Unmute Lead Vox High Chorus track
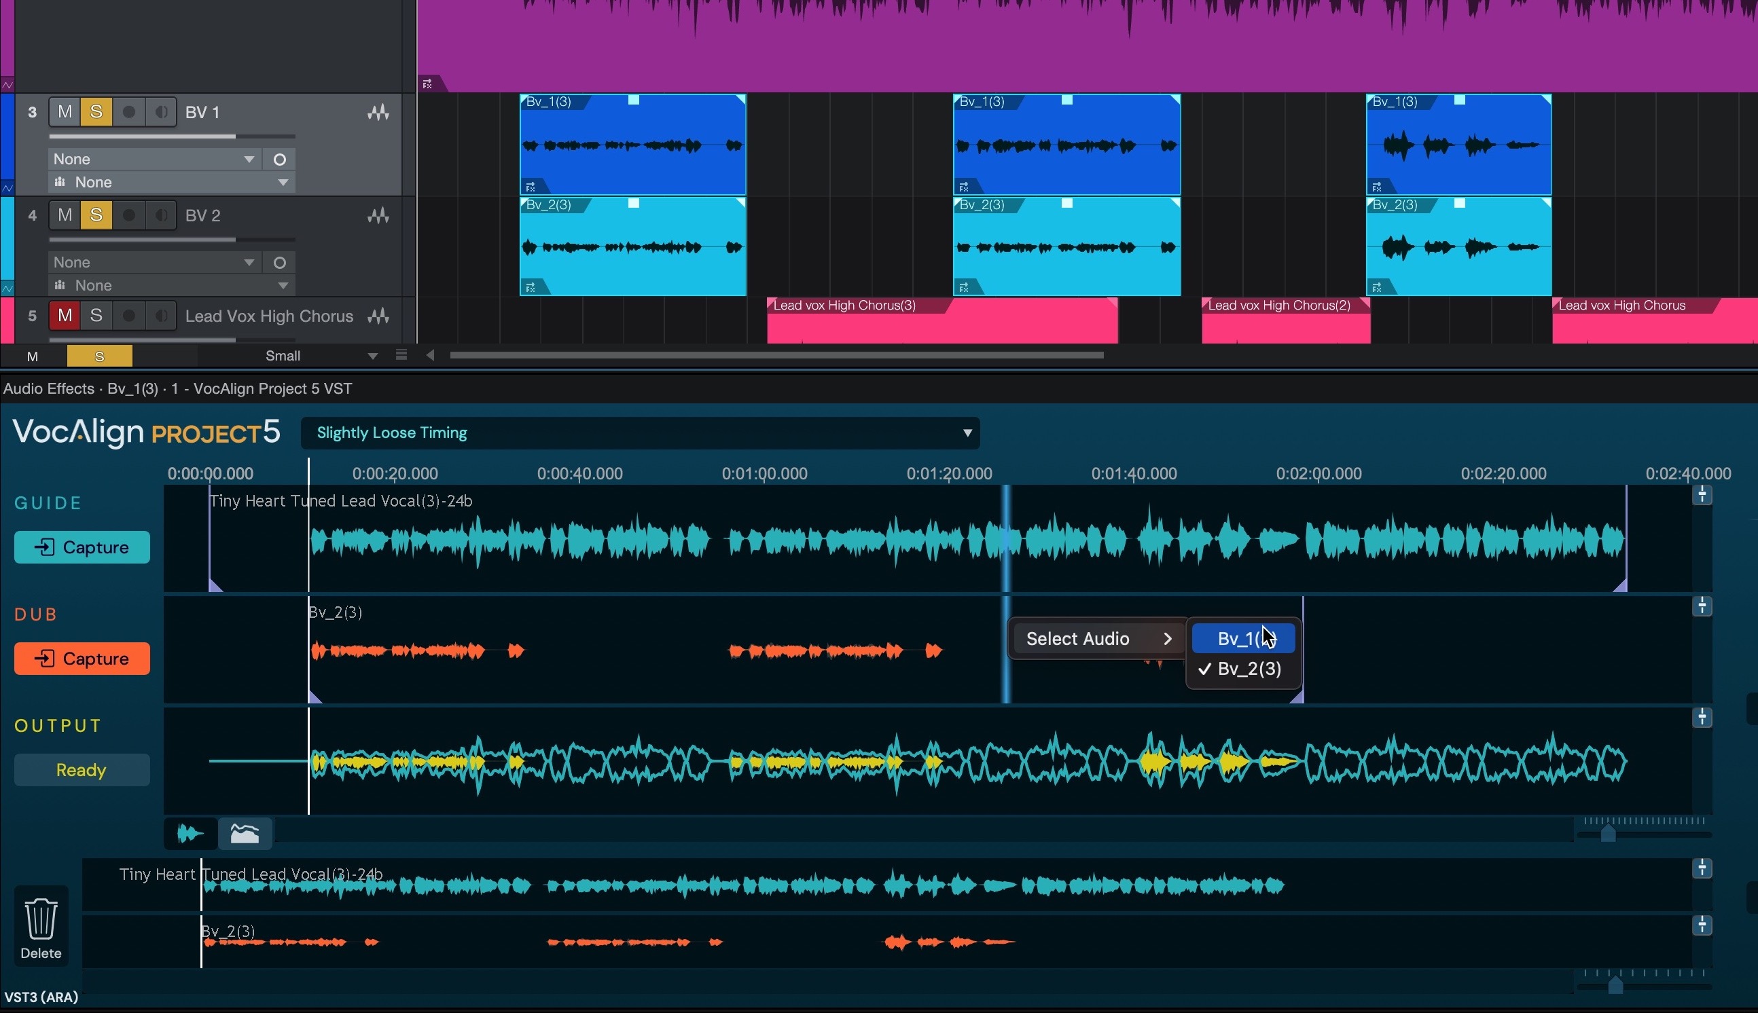The width and height of the screenshot is (1758, 1013). [65, 316]
